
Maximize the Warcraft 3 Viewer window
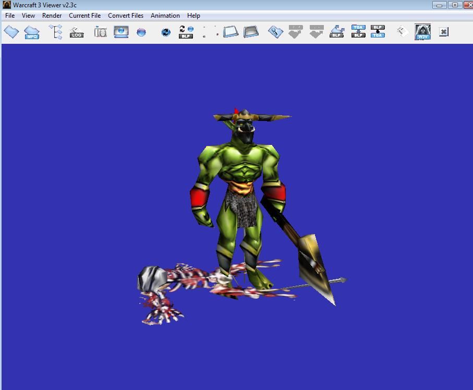pyautogui.click(x=455, y=5)
